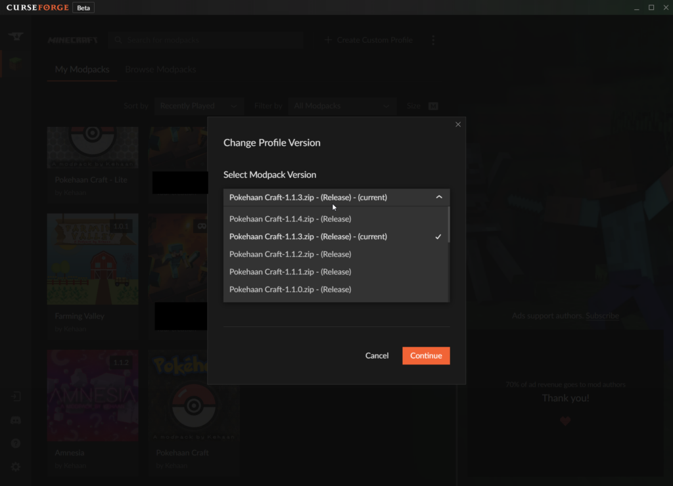Open the help question mark icon

pos(16,443)
